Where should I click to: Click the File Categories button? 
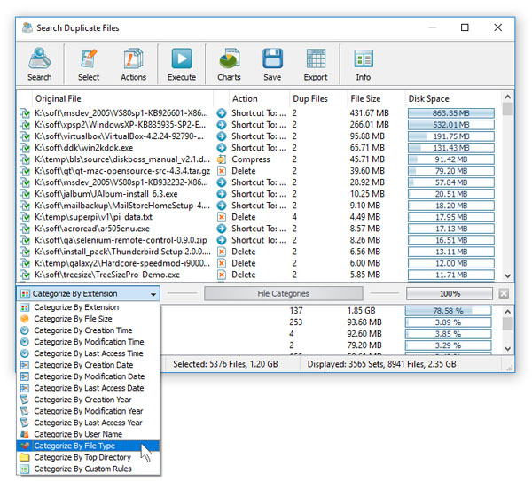point(284,293)
